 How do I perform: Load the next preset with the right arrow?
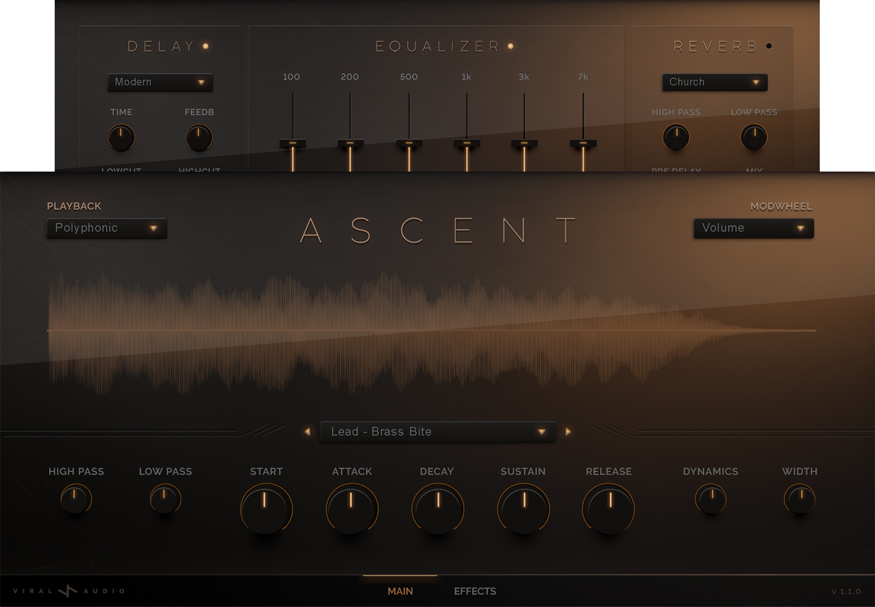568,431
